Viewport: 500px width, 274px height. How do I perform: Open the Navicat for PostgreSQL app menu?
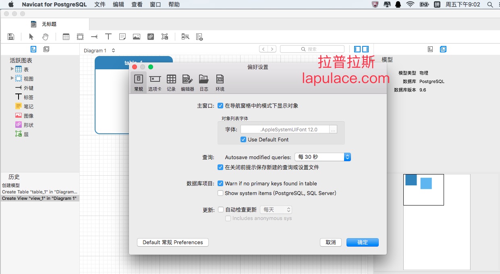coord(54,4)
